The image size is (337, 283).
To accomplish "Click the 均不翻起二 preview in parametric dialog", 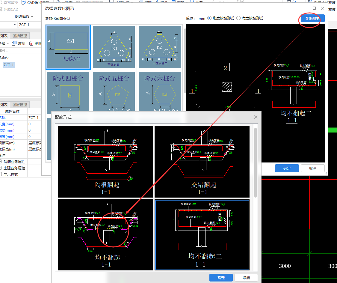I will [294, 94].
